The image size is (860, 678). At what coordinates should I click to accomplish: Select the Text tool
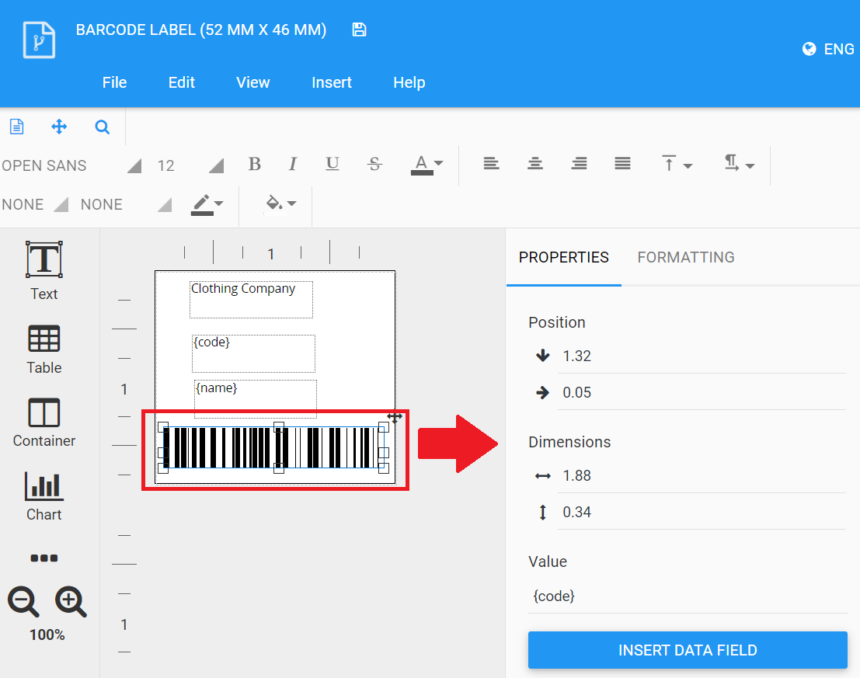(44, 271)
